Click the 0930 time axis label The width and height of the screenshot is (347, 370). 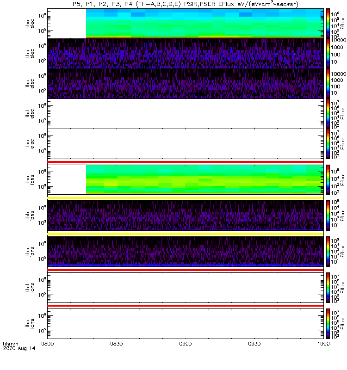[x=254, y=344]
